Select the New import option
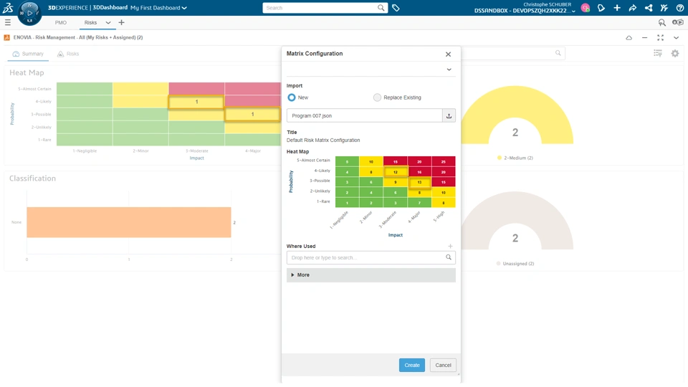 (x=292, y=97)
